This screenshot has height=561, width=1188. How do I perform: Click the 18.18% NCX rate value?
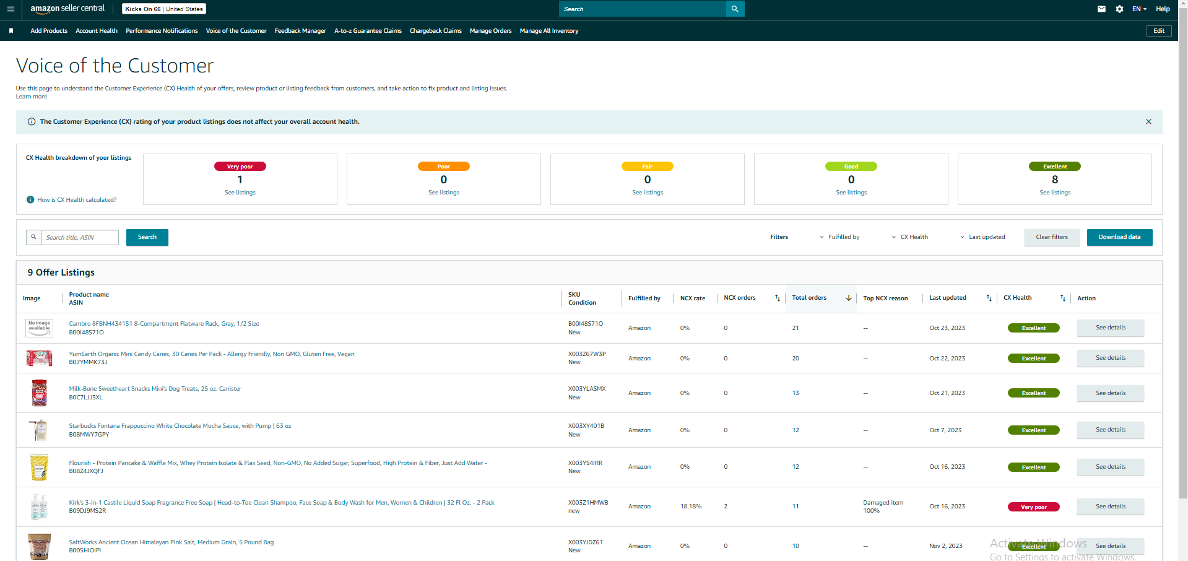691,507
